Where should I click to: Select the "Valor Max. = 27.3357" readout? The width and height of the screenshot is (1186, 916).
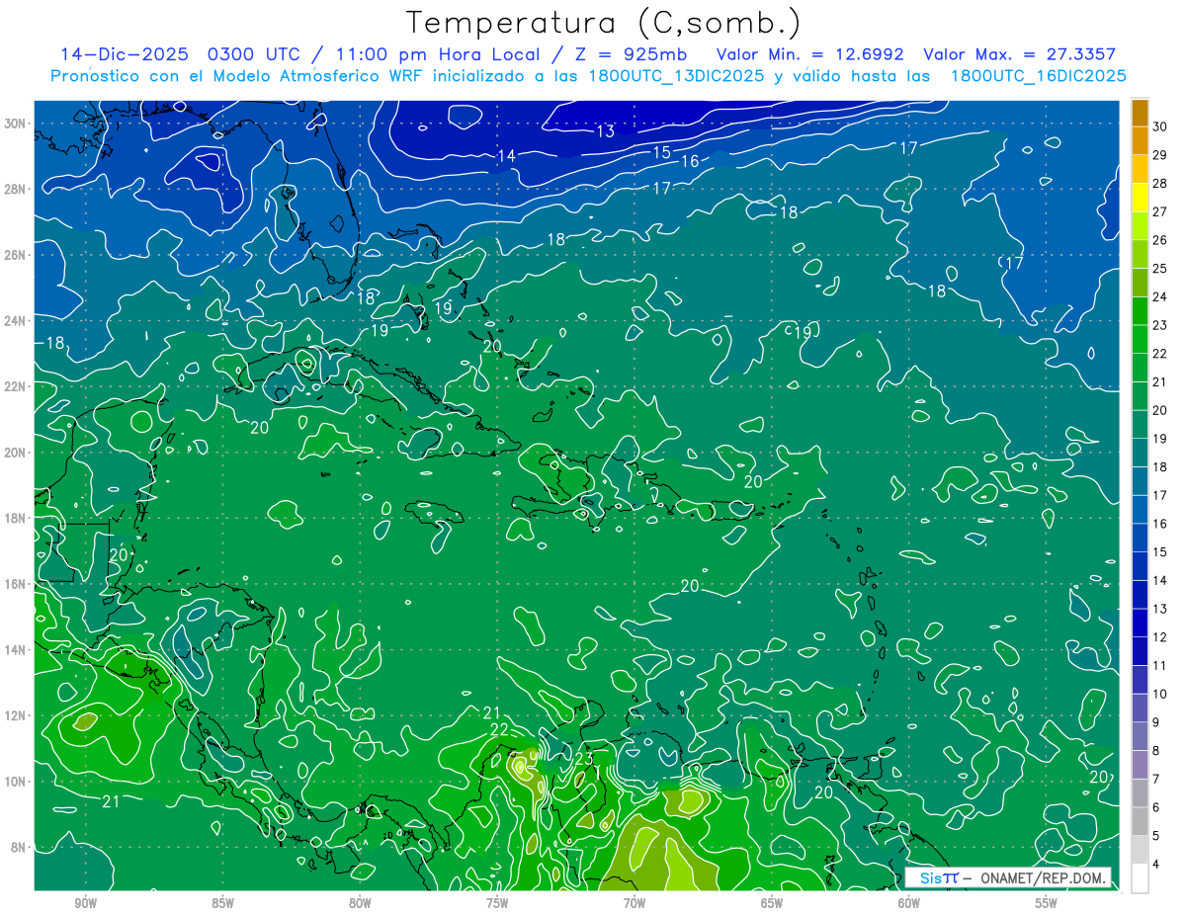point(1020,54)
